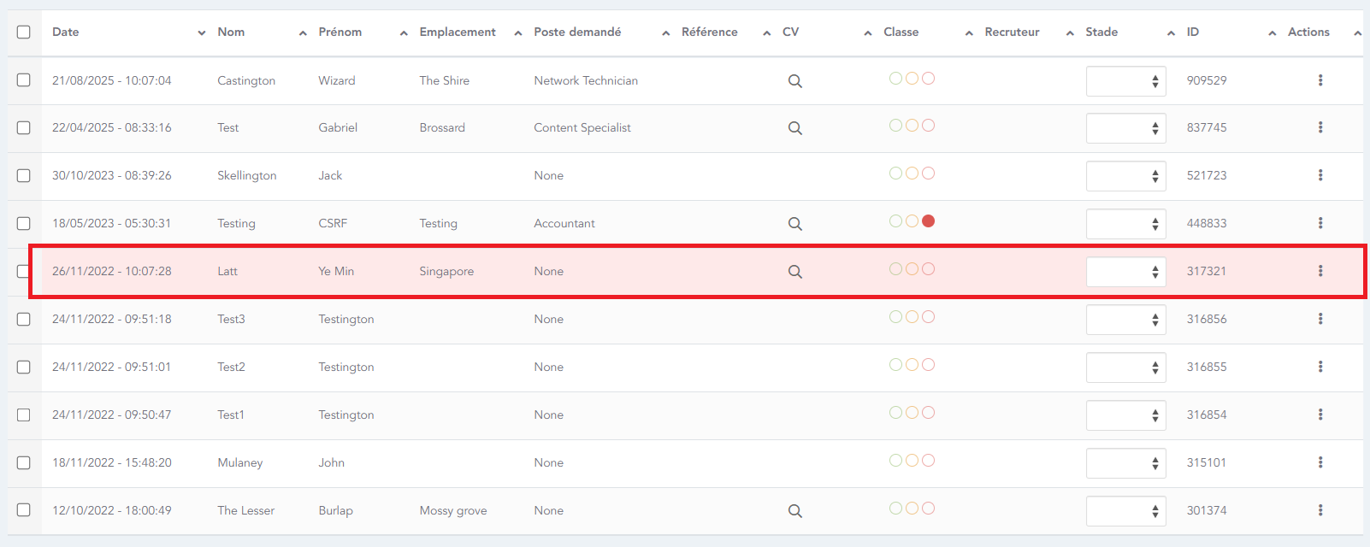
Task: Open three-dot actions for Skellington row
Action: coord(1320,175)
